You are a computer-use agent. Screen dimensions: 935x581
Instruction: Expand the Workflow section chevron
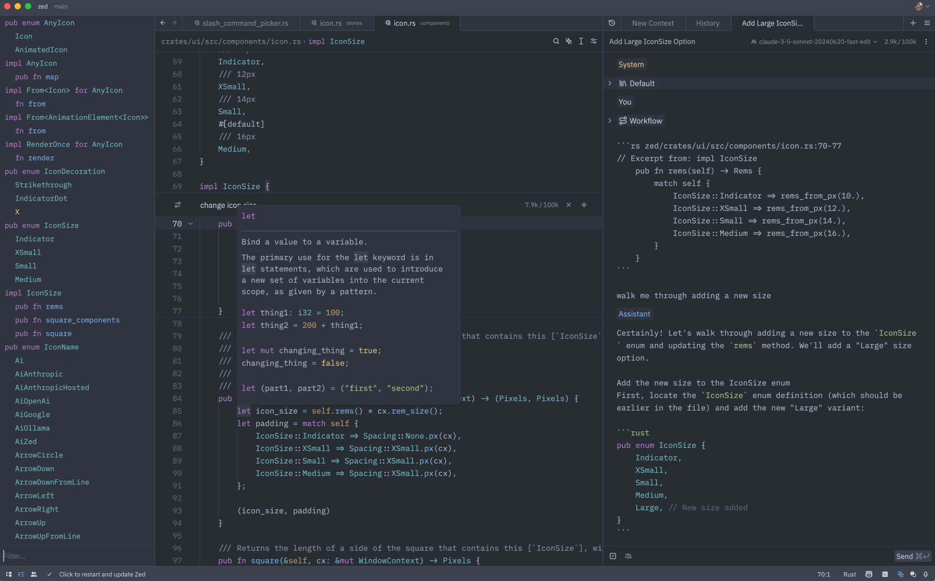tap(610, 121)
